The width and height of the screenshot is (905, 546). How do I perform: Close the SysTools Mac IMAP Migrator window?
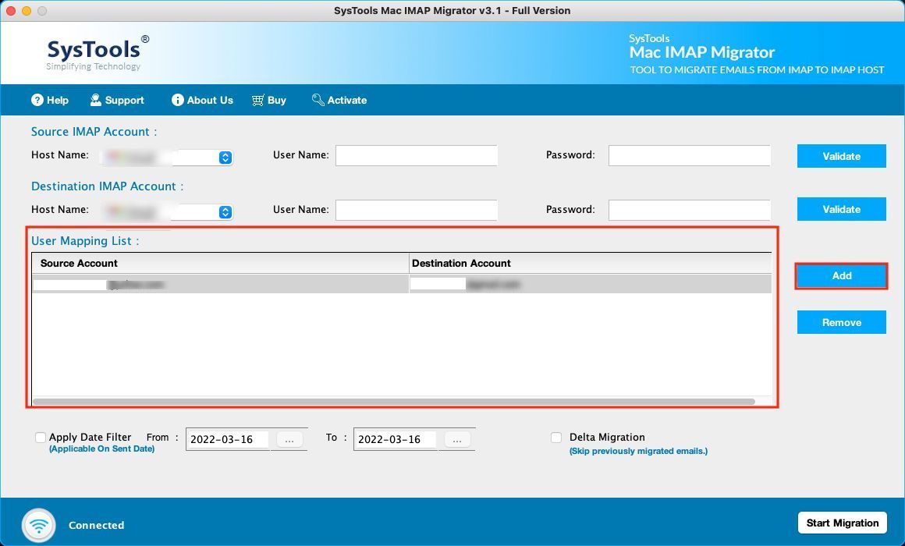pyautogui.click(x=11, y=10)
